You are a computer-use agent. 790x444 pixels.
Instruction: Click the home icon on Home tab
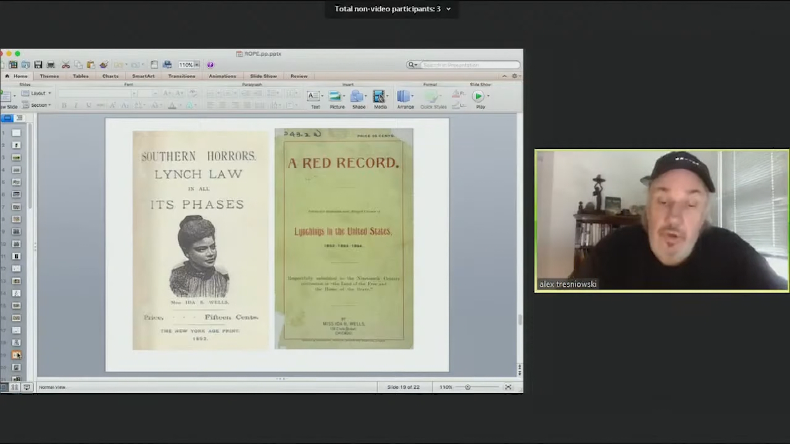[x=7, y=76]
